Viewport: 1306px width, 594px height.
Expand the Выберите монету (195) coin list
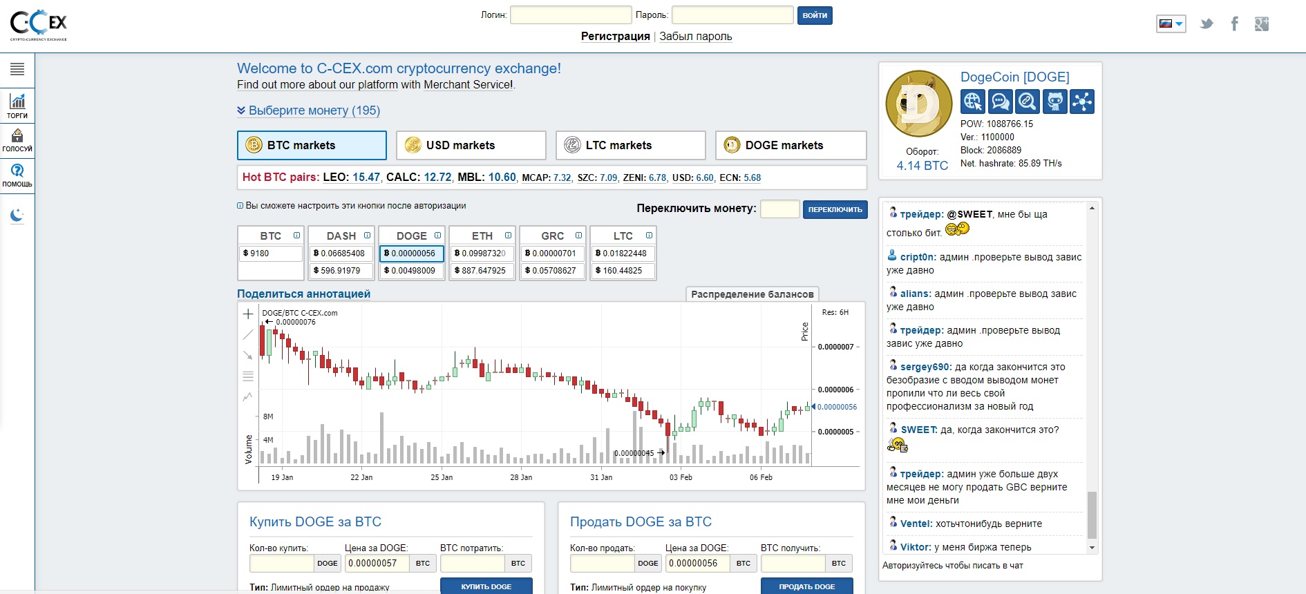[308, 111]
